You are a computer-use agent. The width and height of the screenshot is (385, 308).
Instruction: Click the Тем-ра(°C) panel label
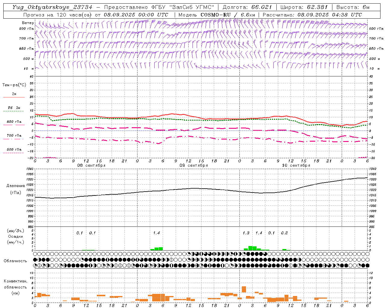pos(14,85)
